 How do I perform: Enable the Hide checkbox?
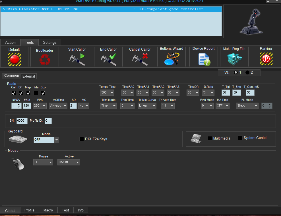pyautogui.click(x=36, y=93)
